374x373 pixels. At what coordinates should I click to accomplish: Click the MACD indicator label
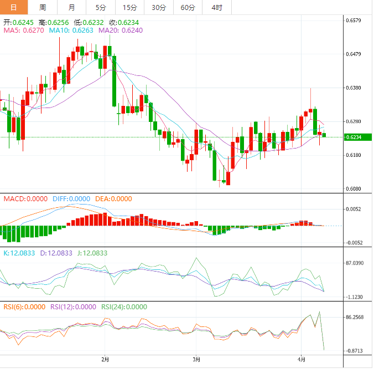26,198
